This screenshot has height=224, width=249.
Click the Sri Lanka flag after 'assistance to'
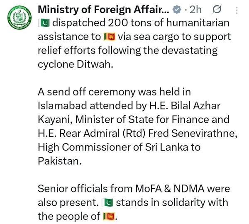point(109,37)
